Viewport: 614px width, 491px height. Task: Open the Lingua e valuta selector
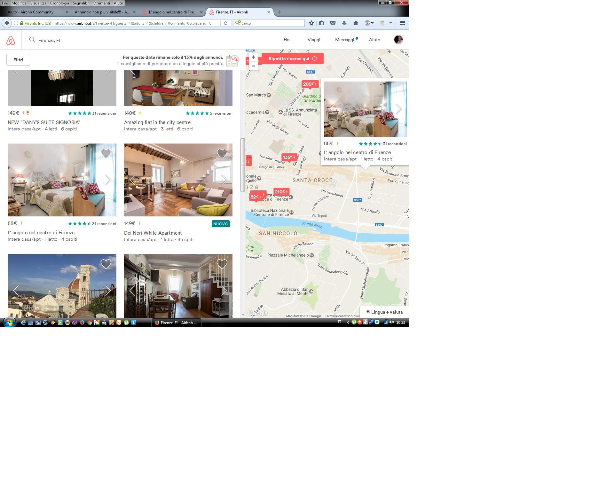coord(384,312)
